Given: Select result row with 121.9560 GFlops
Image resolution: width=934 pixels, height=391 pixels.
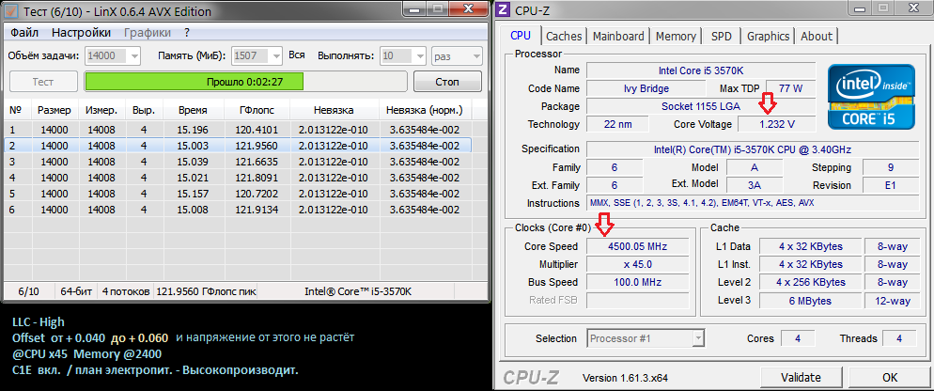Looking at the screenshot, I should 238,146.
